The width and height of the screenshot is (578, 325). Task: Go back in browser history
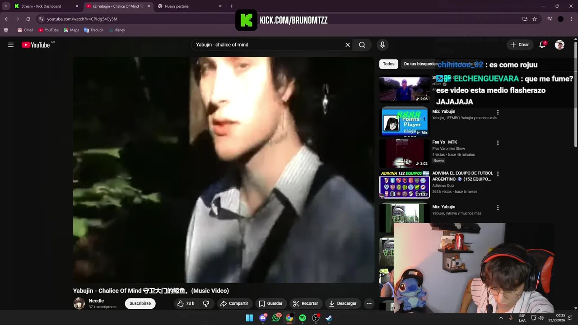coord(6,19)
